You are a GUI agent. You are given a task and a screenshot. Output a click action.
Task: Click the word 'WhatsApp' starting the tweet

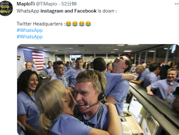[28, 11]
